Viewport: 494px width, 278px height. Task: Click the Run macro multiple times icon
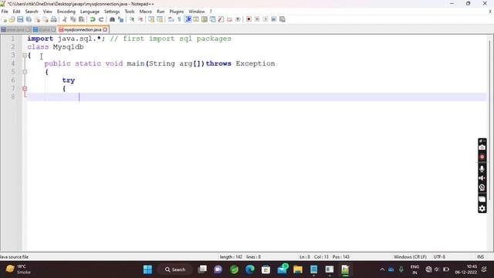click(274, 19)
